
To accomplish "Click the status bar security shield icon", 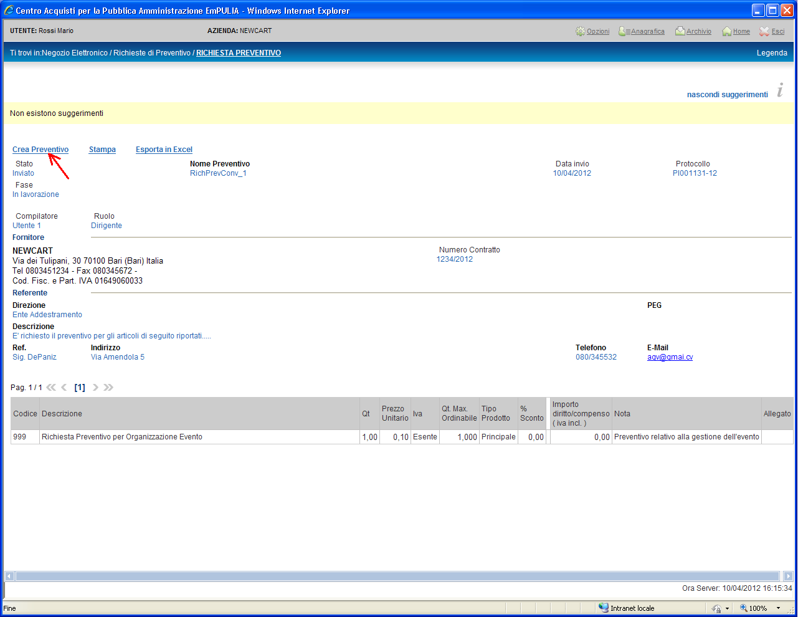I will pyautogui.click(x=716, y=608).
